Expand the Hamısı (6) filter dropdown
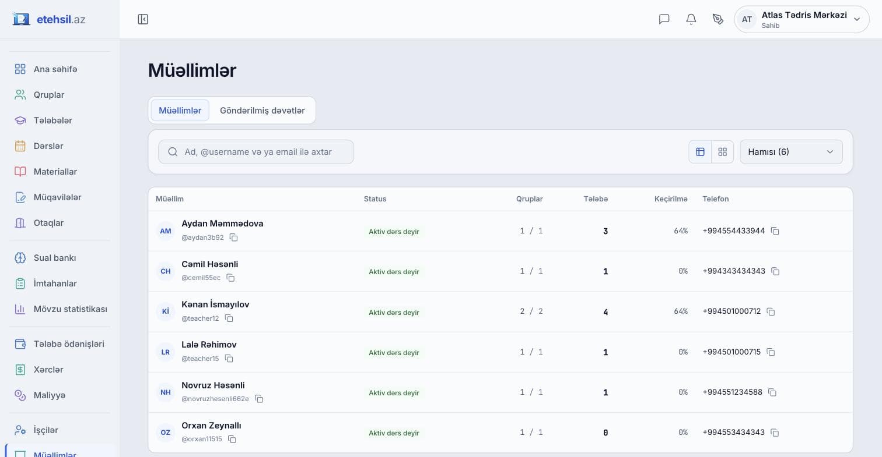The height and width of the screenshot is (457, 882). (791, 152)
